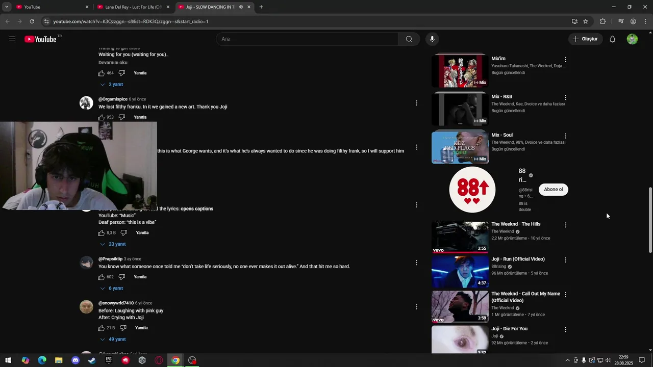
Task: Start voice search with microphone icon
Action: point(432,39)
